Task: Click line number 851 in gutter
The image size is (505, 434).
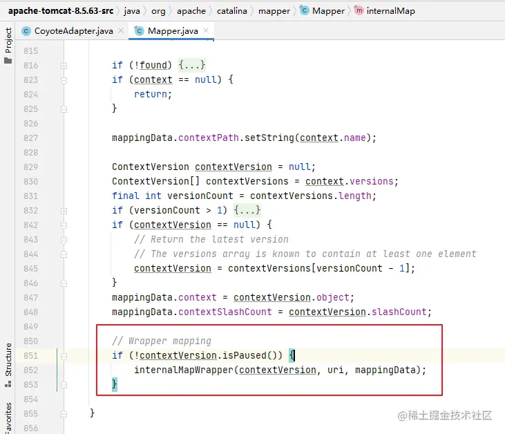Action: click(30, 356)
